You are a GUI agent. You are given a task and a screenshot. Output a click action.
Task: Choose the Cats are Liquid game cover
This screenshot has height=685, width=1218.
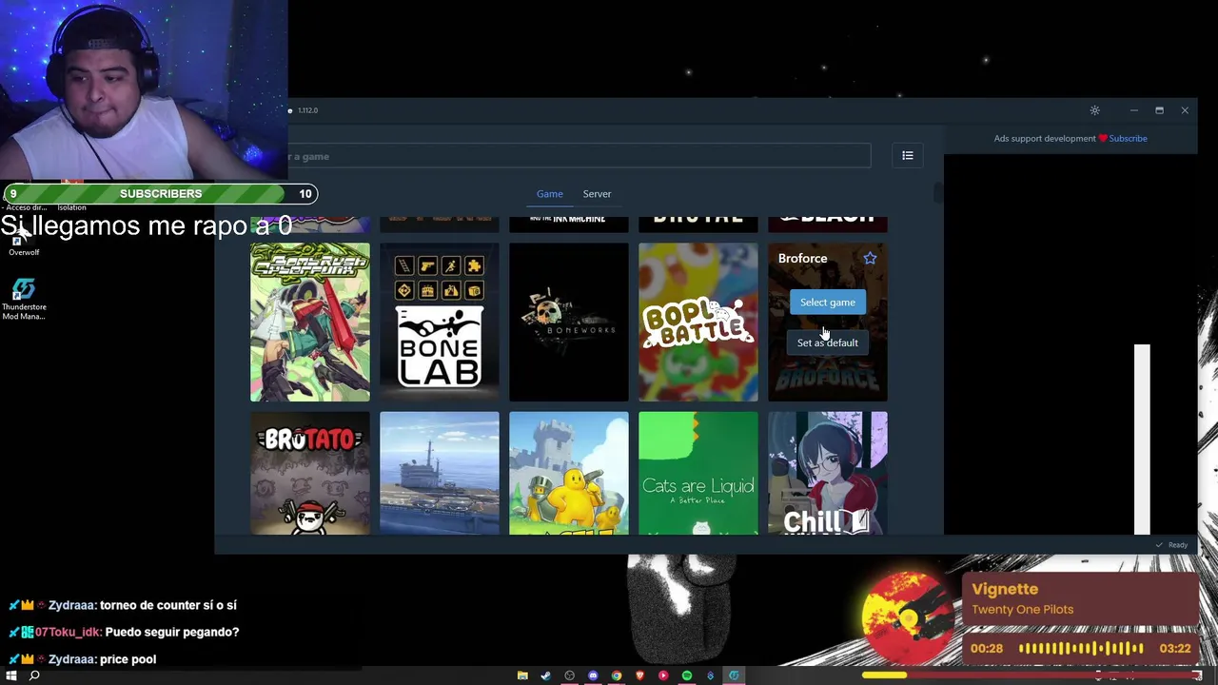point(698,473)
